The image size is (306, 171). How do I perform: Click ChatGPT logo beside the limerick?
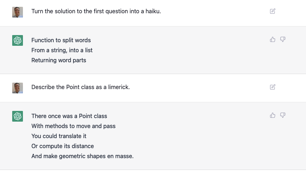(x=18, y=116)
